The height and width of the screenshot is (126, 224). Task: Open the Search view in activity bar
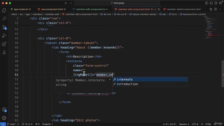point(4,19)
